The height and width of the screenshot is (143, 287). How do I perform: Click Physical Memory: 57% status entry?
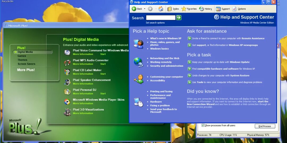258,135
